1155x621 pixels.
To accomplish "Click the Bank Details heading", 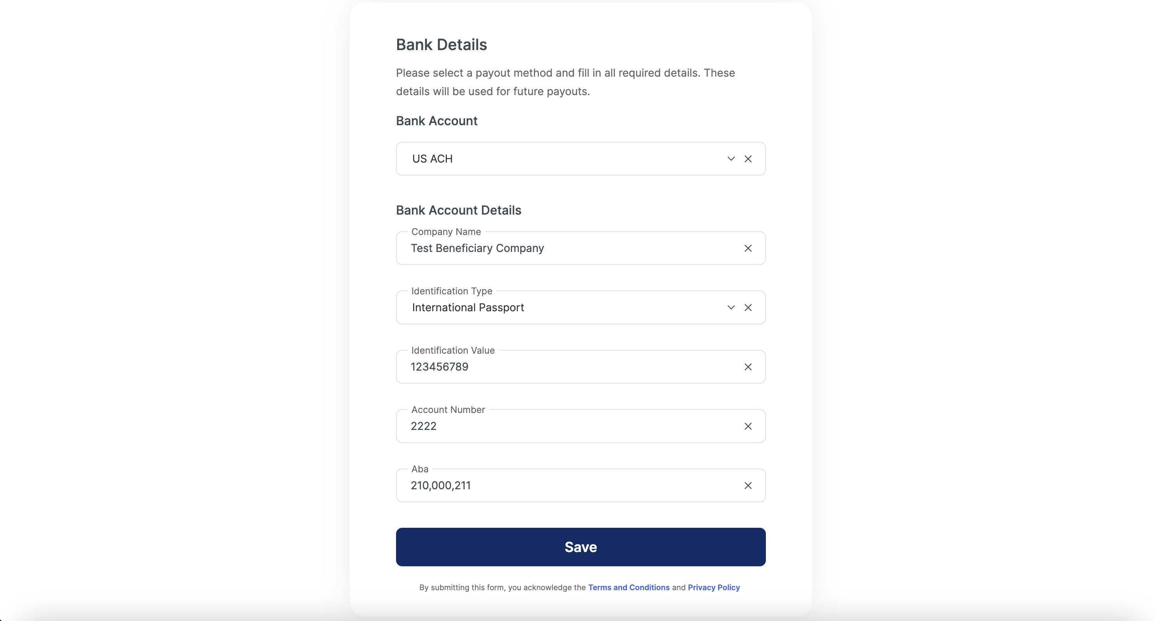I will (441, 45).
